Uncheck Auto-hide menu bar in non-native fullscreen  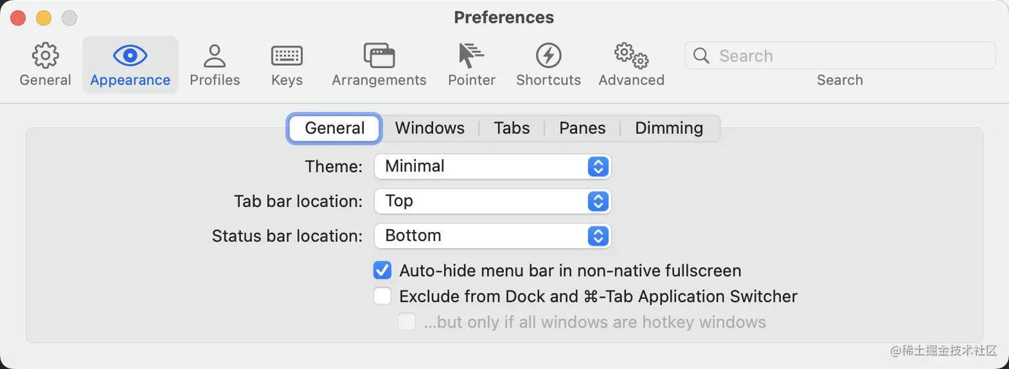coord(382,270)
